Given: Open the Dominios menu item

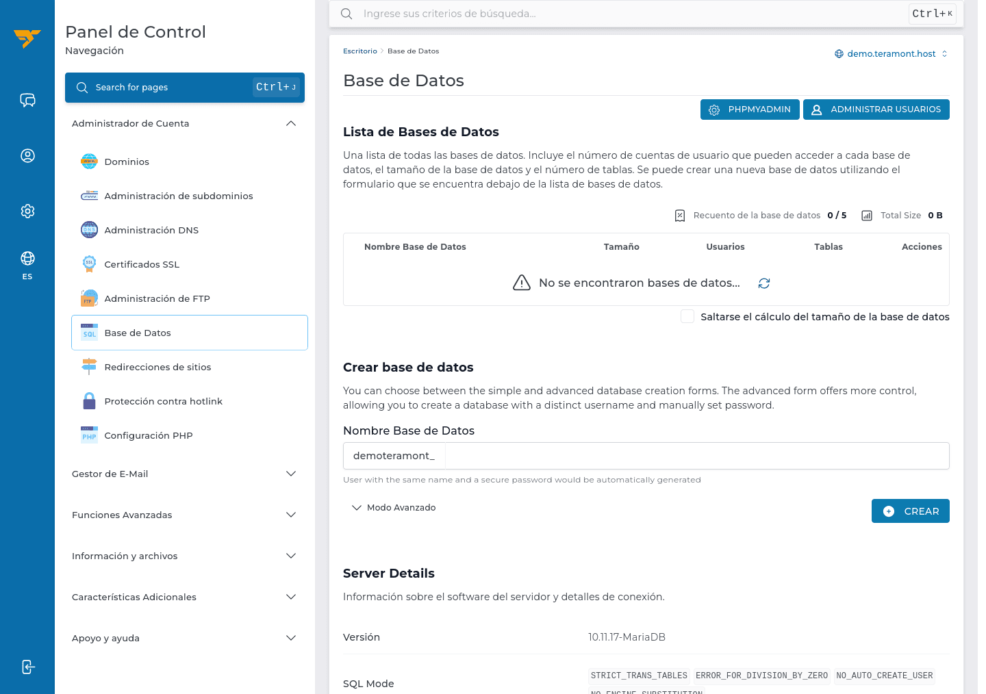Looking at the screenshot, I should tap(190, 162).
